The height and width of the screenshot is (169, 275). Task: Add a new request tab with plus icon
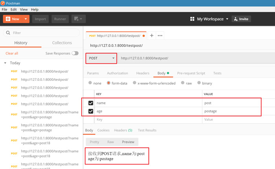pos(152,36)
